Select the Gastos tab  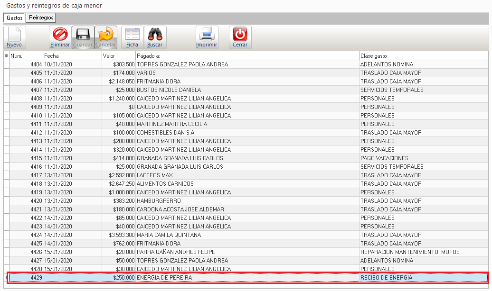click(x=15, y=18)
